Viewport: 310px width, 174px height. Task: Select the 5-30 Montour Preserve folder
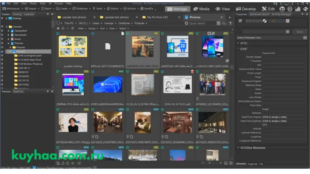pos(28,64)
